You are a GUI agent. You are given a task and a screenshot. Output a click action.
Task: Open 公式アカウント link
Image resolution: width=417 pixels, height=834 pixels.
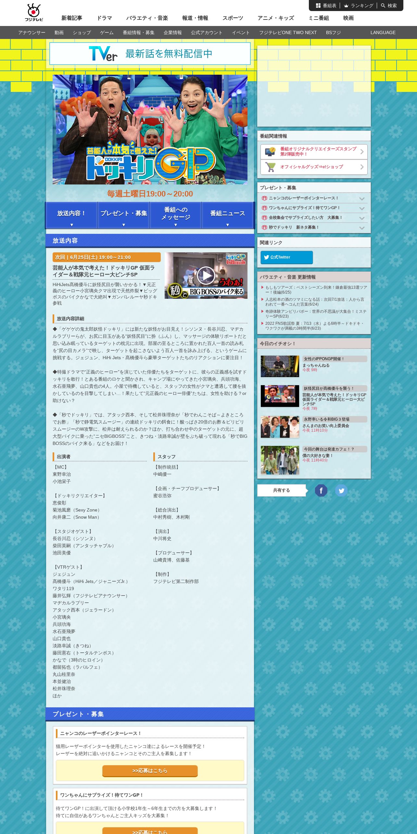pyautogui.click(x=207, y=32)
